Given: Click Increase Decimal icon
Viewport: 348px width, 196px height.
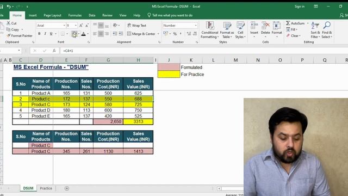Looking at the screenshot, I should pyautogui.click(x=189, y=34).
